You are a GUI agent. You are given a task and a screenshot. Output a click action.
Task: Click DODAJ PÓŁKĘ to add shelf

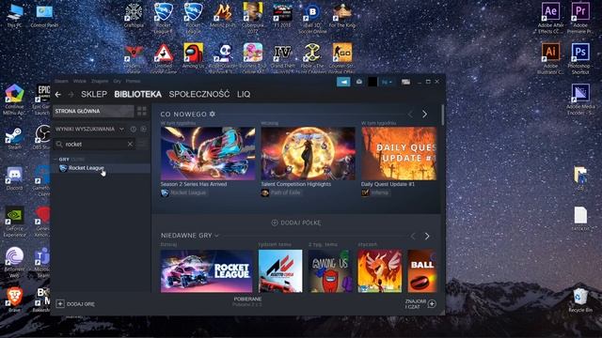[x=296, y=223]
